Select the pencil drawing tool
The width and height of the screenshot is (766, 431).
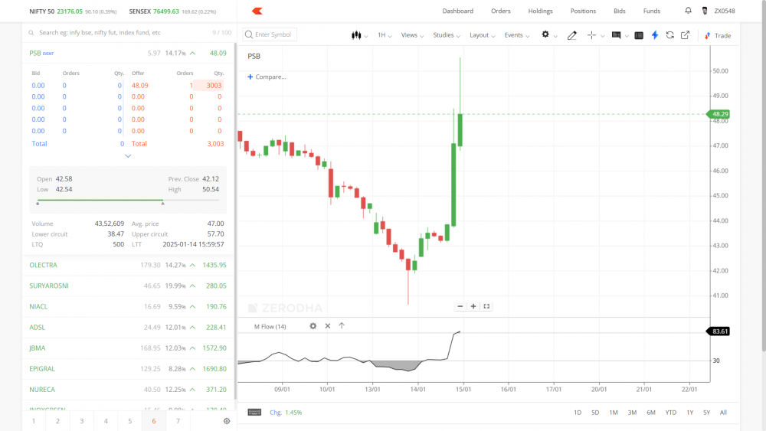(571, 35)
